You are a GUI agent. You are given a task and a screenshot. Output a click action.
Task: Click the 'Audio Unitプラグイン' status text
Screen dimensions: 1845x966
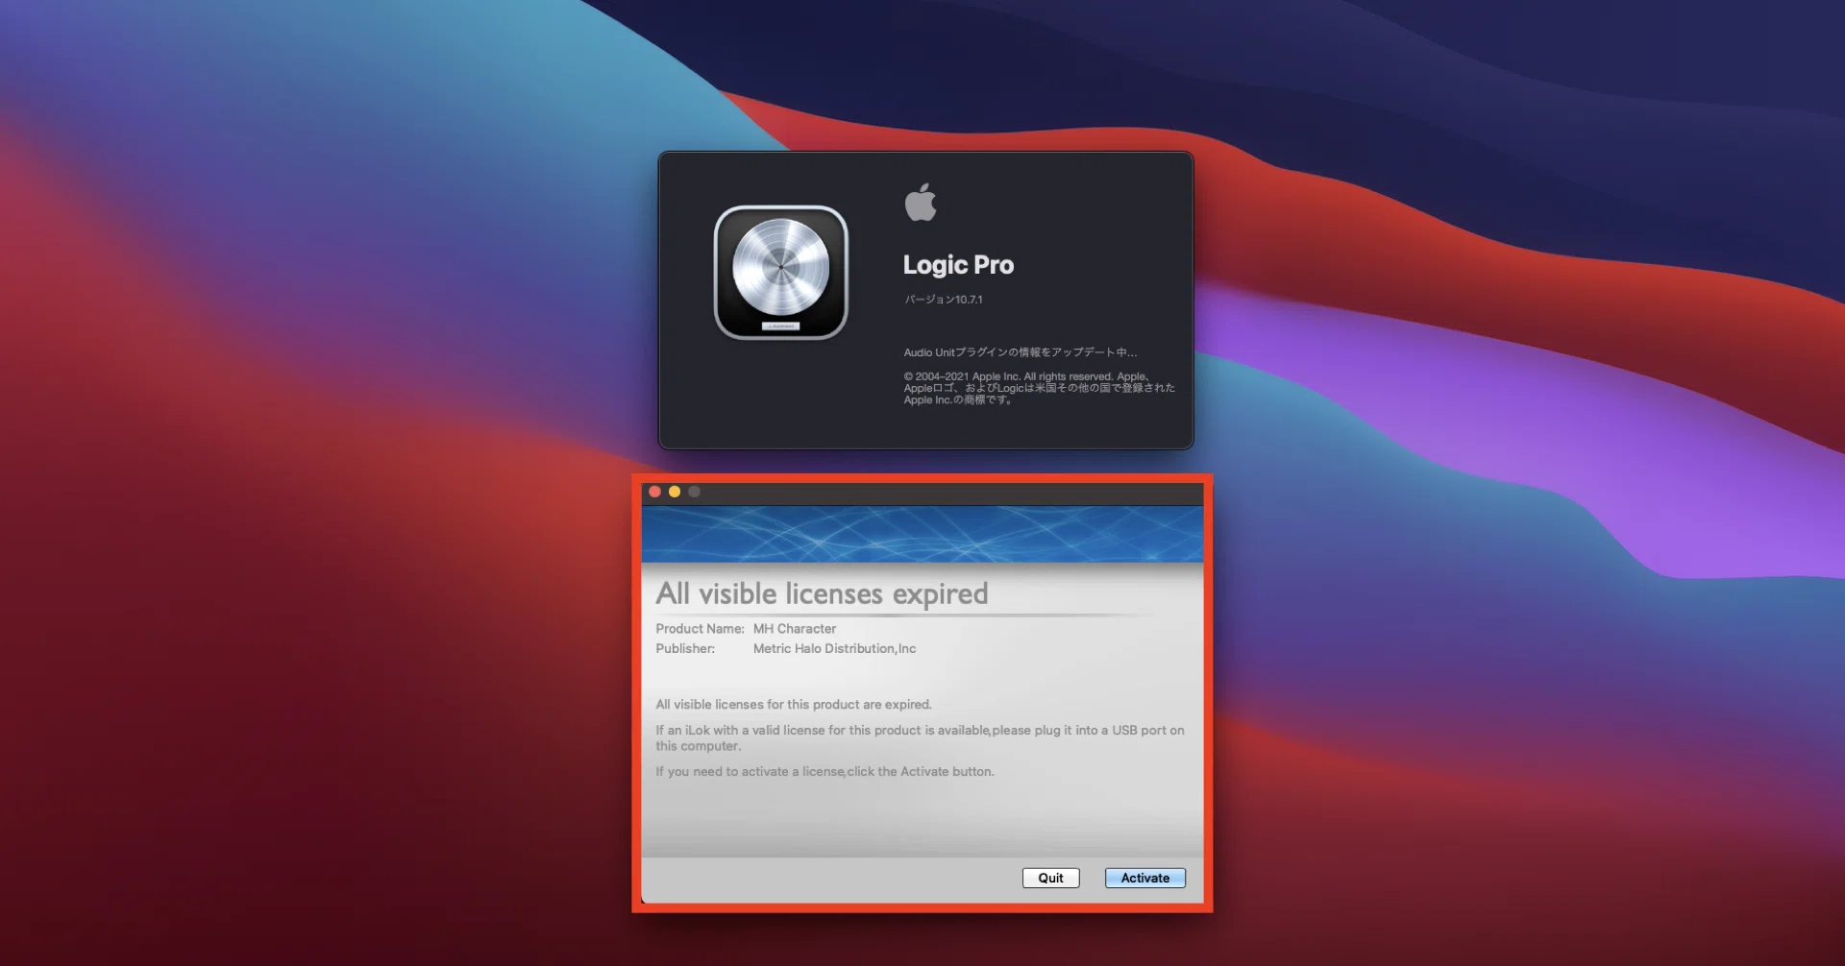(1020, 352)
